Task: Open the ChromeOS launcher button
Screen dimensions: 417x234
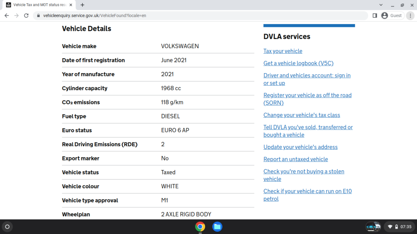Action: [8, 227]
